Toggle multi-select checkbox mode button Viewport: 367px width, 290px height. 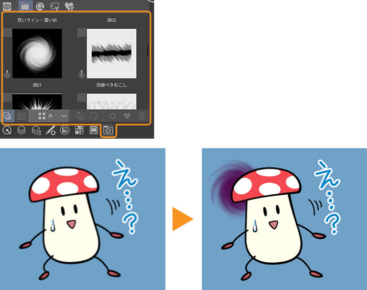[7, 116]
